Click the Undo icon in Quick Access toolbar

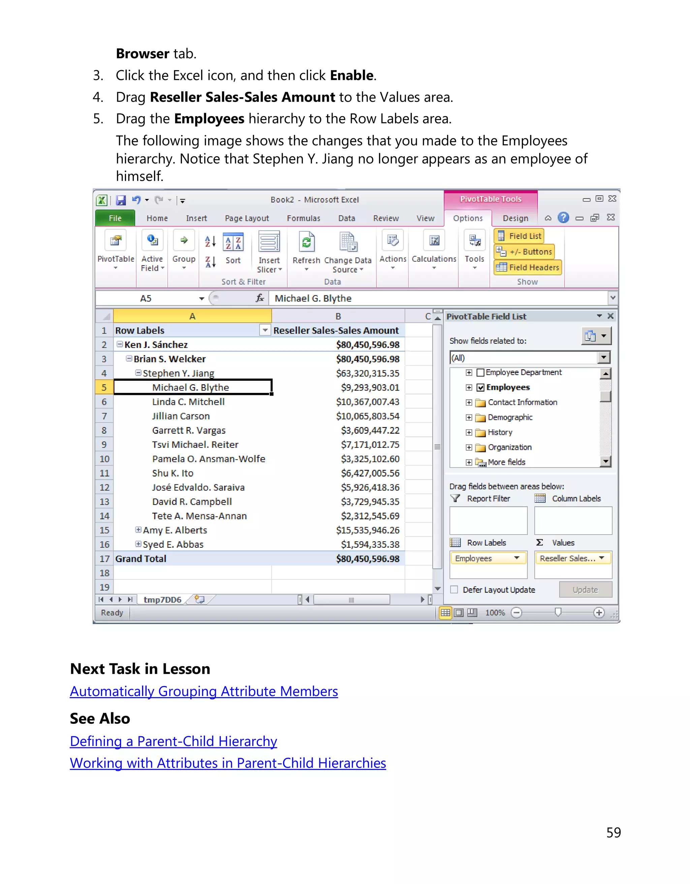tap(136, 200)
